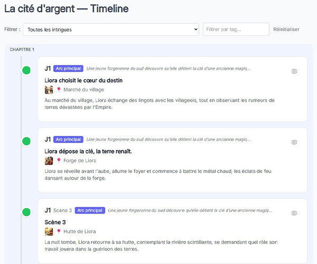317x264 pixels.
Task: Click italic arc summary on 'Liora choisit' card
Action: tap(169, 69)
